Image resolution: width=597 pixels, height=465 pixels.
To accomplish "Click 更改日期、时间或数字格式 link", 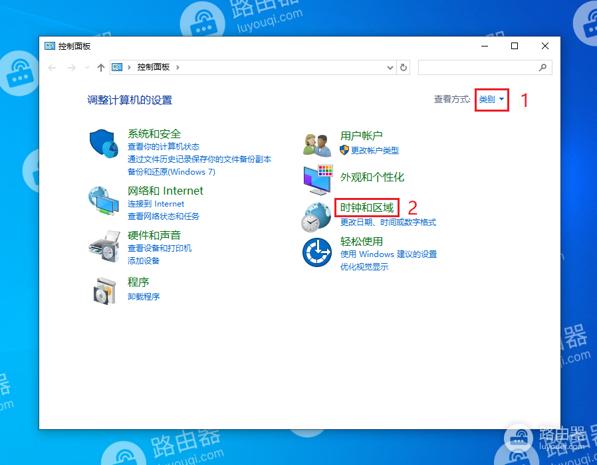I will click(x=388, y=223).
